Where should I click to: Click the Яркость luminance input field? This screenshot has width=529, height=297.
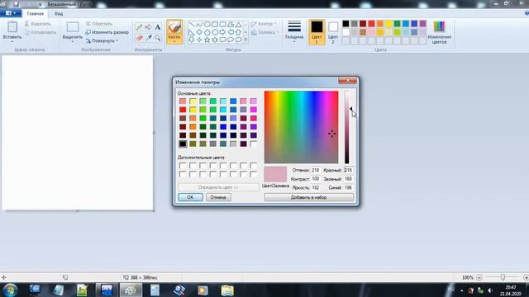coord(316,187)
